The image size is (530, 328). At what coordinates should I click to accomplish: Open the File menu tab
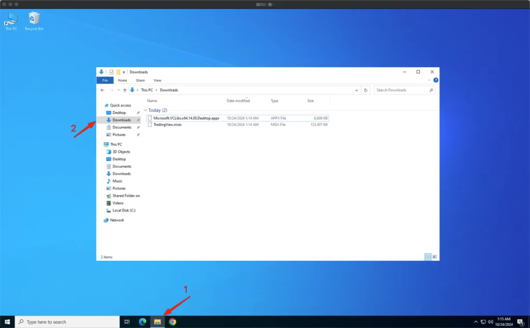click(105, 80)
